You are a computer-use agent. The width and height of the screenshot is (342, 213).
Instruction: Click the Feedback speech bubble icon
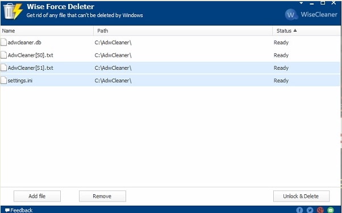[7, 210]
